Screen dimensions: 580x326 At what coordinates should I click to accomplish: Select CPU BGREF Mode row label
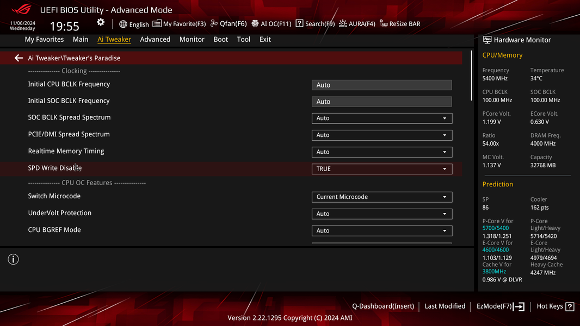54,230
